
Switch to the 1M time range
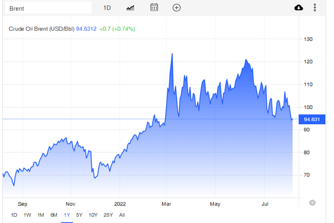(41, 215)
